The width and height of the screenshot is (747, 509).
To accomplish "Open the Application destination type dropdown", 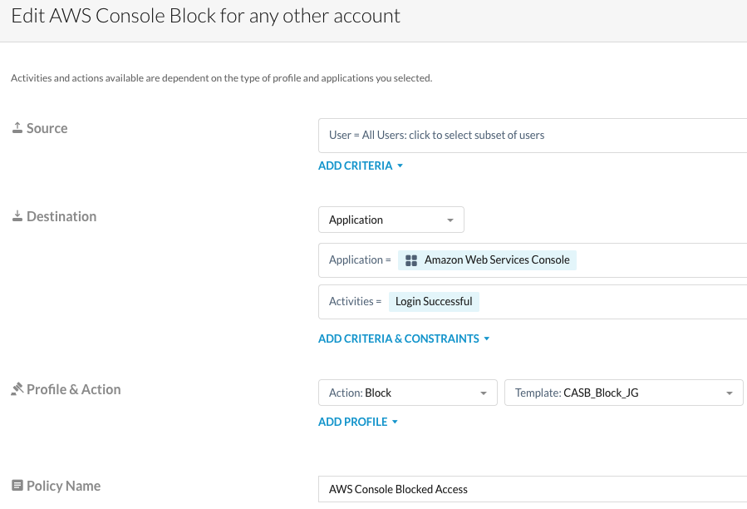I will [391, 220].
